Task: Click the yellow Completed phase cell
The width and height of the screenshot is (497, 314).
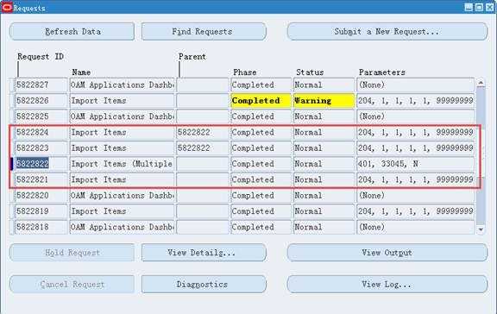Action: (x=261, y=101)
